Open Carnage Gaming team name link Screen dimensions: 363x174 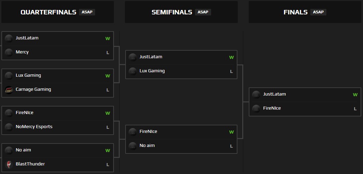tap(33, 89)
